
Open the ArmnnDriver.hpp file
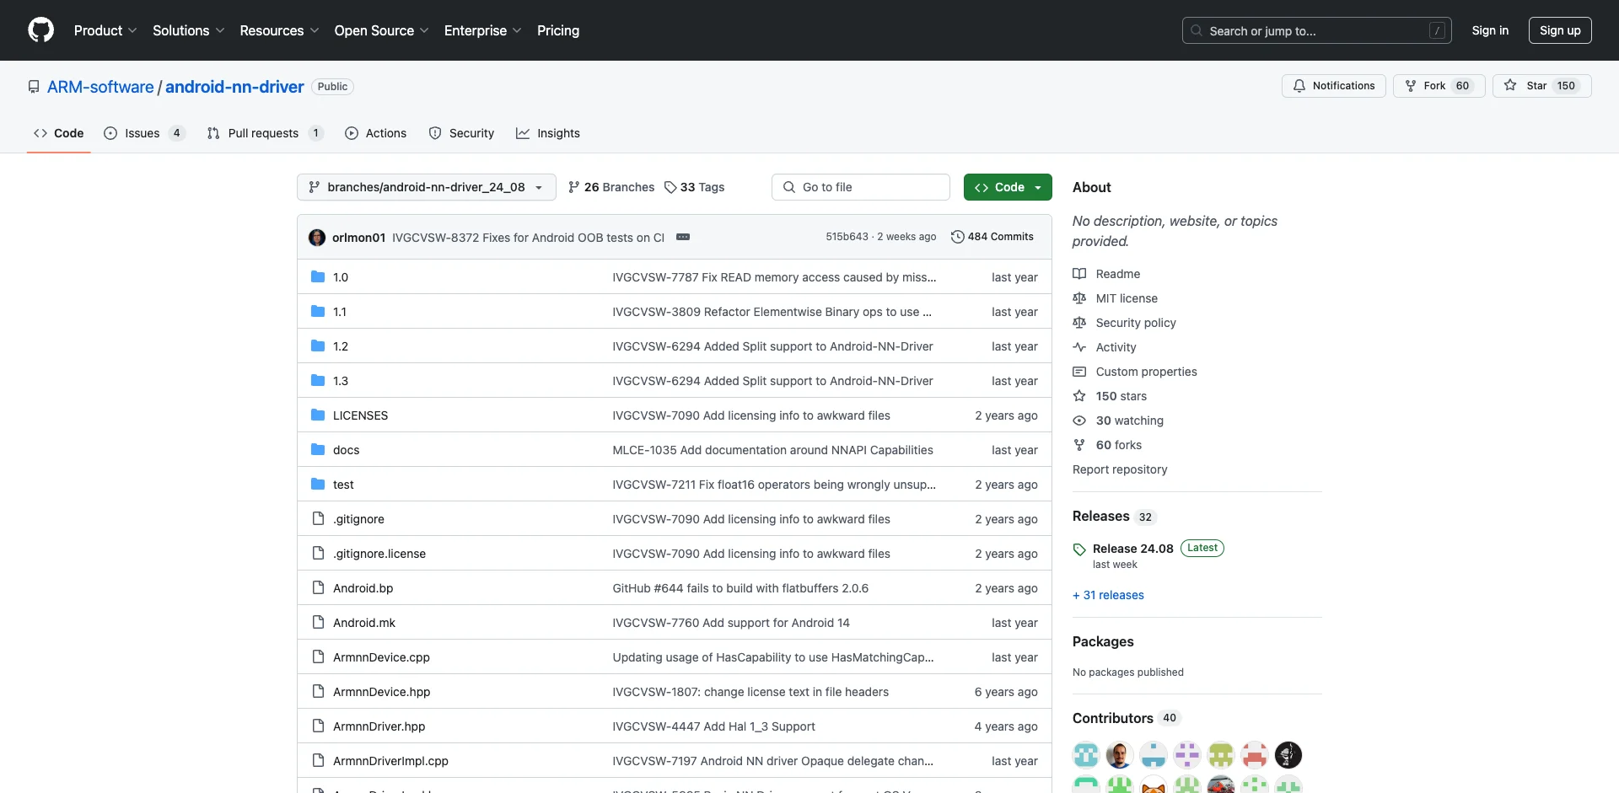pyautogui.click(x=379, y=726)
